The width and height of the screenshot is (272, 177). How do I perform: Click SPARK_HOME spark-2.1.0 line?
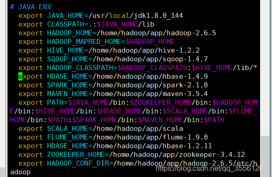pos(113,85)
